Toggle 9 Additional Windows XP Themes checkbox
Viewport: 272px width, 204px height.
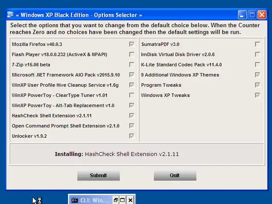coord(258,75)
